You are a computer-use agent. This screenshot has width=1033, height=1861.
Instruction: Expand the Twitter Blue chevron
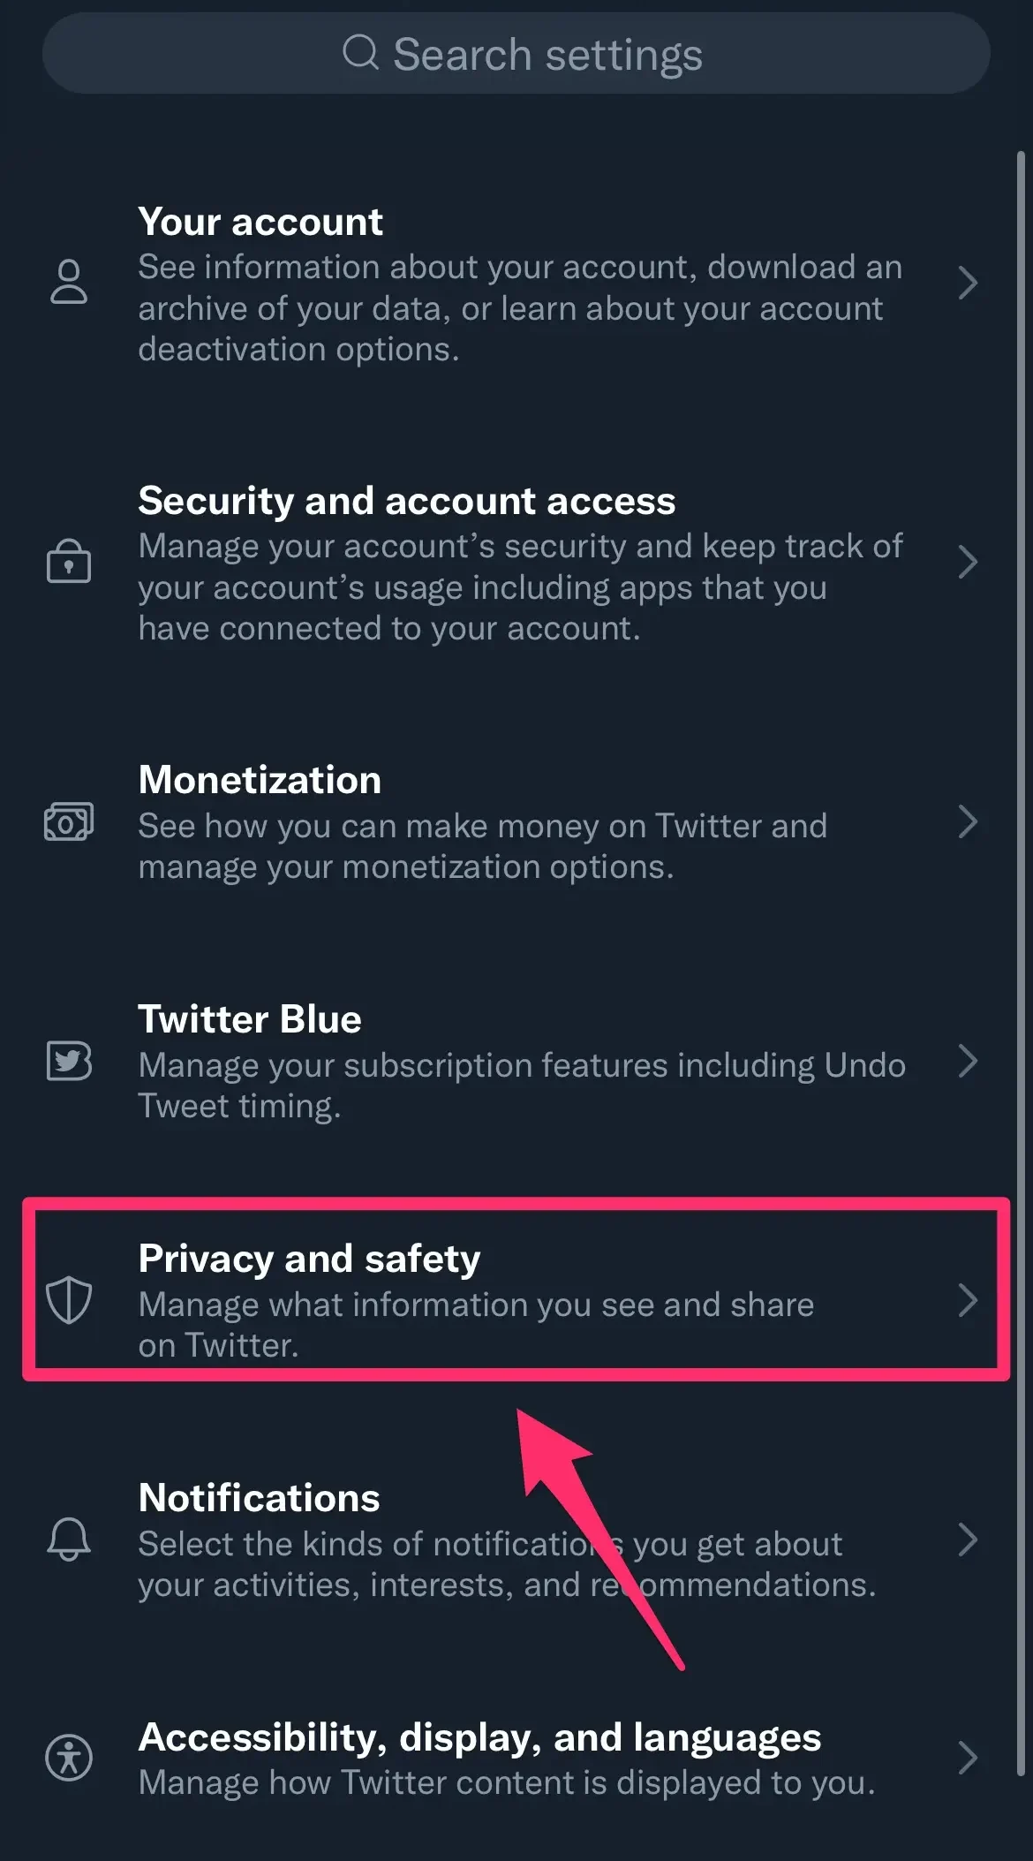[x=969, y=1062]
